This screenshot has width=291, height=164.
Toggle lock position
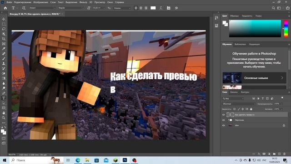pyautogui.click(x=243, y=109)
